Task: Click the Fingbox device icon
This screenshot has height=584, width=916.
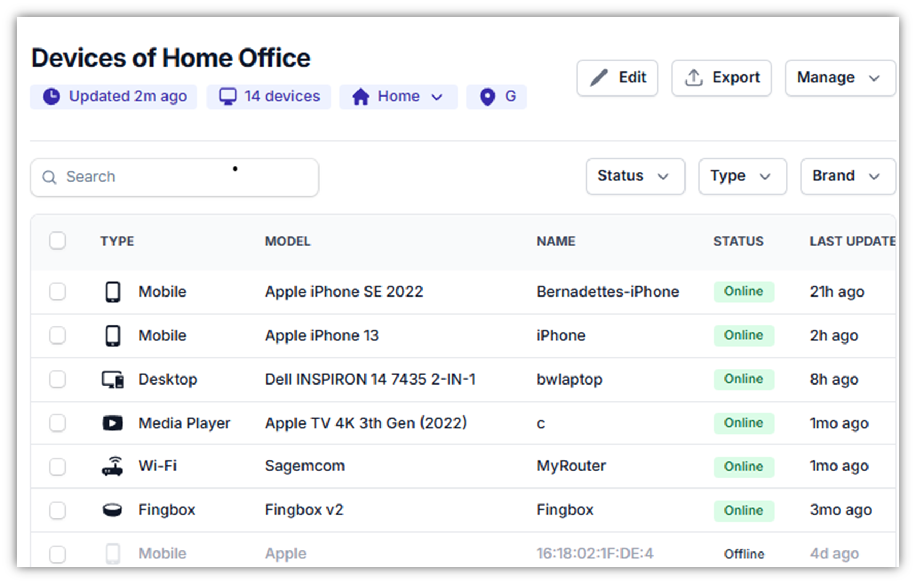Action: pyautogui.click(x=113, y=510)
